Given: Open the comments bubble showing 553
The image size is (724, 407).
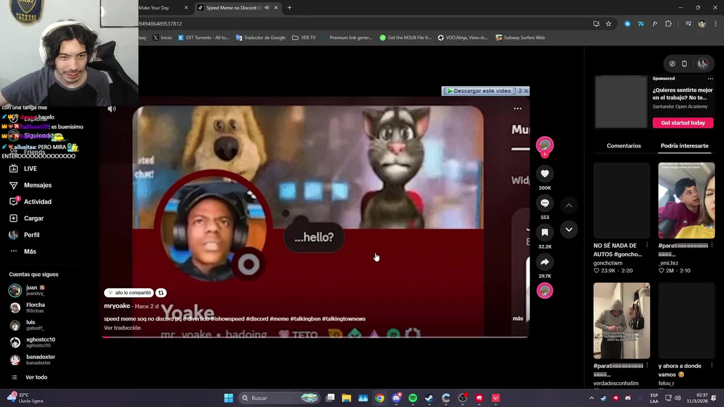Looking at the screenshot, I should [x=545, y=203].
